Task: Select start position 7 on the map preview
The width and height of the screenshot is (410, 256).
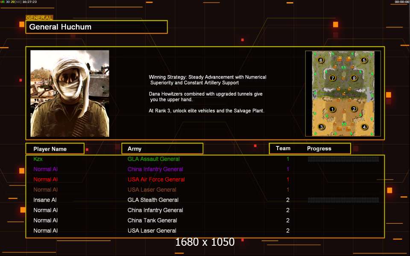Action: pyautogui.click(x=333, y=78)
